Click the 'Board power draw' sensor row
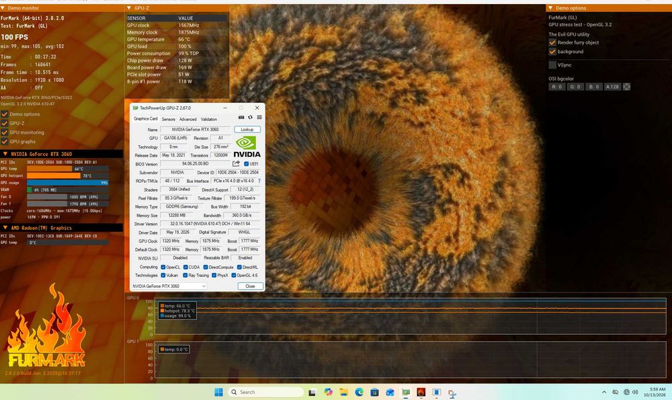672x400 pixels. (177, 67)
